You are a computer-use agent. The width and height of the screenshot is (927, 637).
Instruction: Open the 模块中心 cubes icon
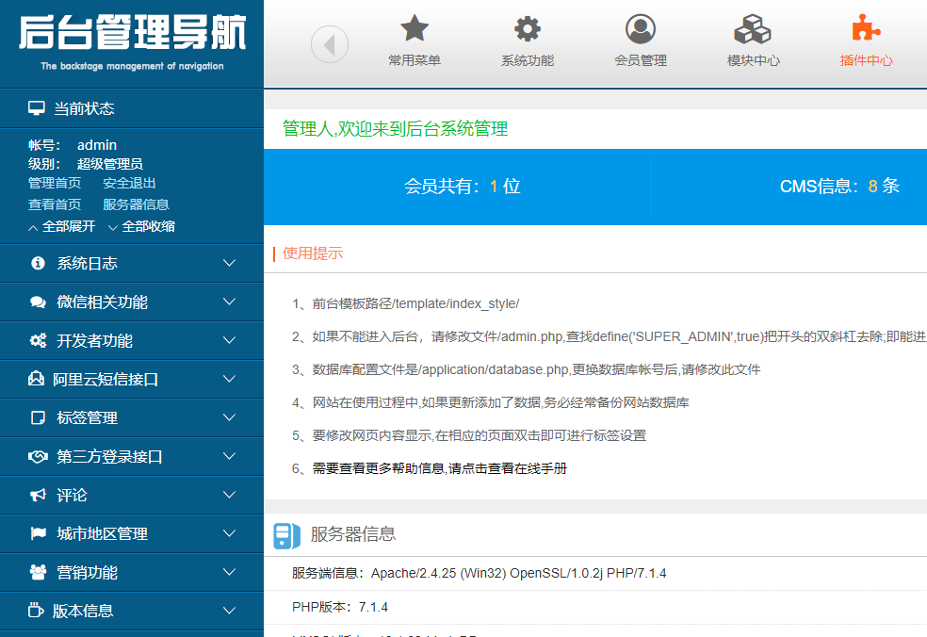753,29
